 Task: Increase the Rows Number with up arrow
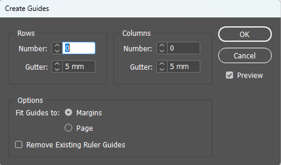coord(57,45)
